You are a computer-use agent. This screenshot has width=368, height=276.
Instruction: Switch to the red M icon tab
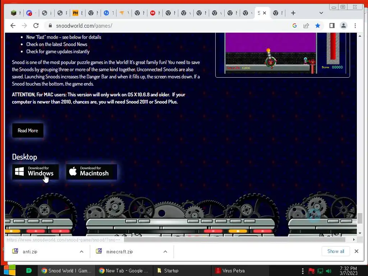153,13
